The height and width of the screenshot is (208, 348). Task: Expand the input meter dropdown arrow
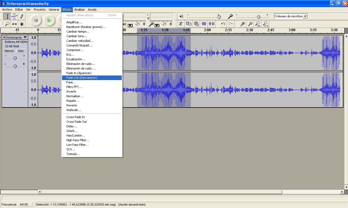157,25
